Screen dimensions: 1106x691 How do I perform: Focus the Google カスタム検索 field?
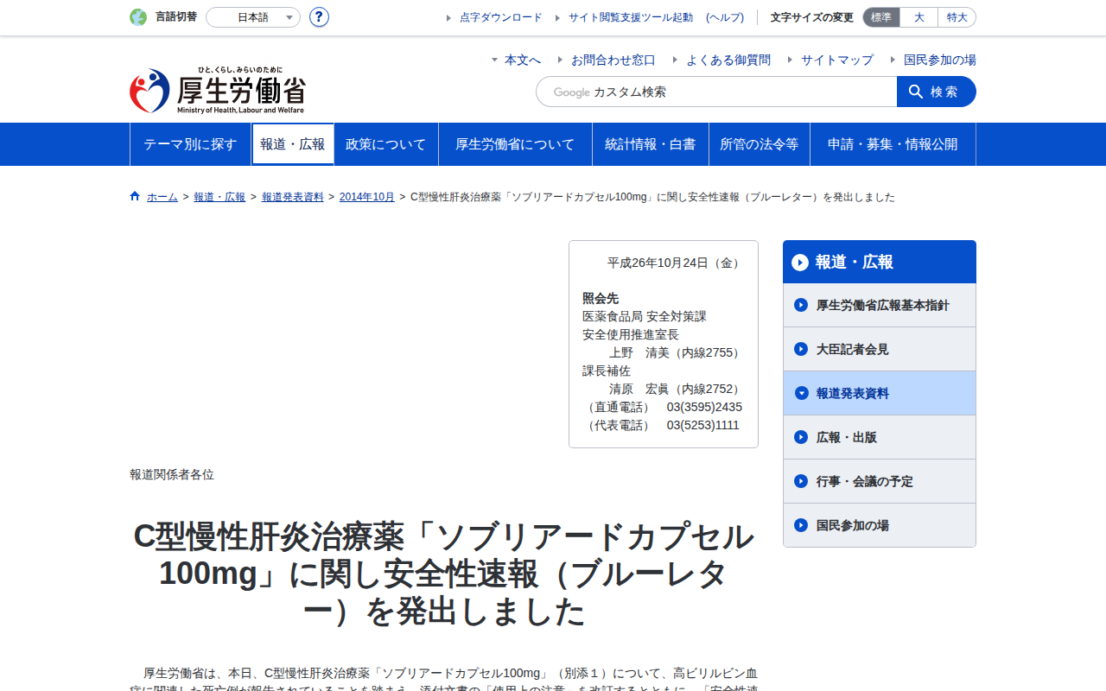click(x=716, y=92)
